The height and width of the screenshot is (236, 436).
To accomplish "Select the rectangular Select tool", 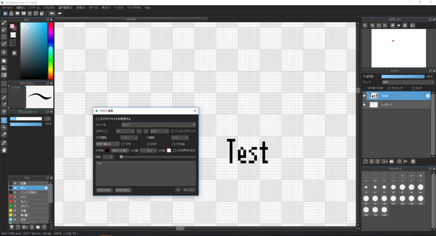I will (x=4, y=84).
